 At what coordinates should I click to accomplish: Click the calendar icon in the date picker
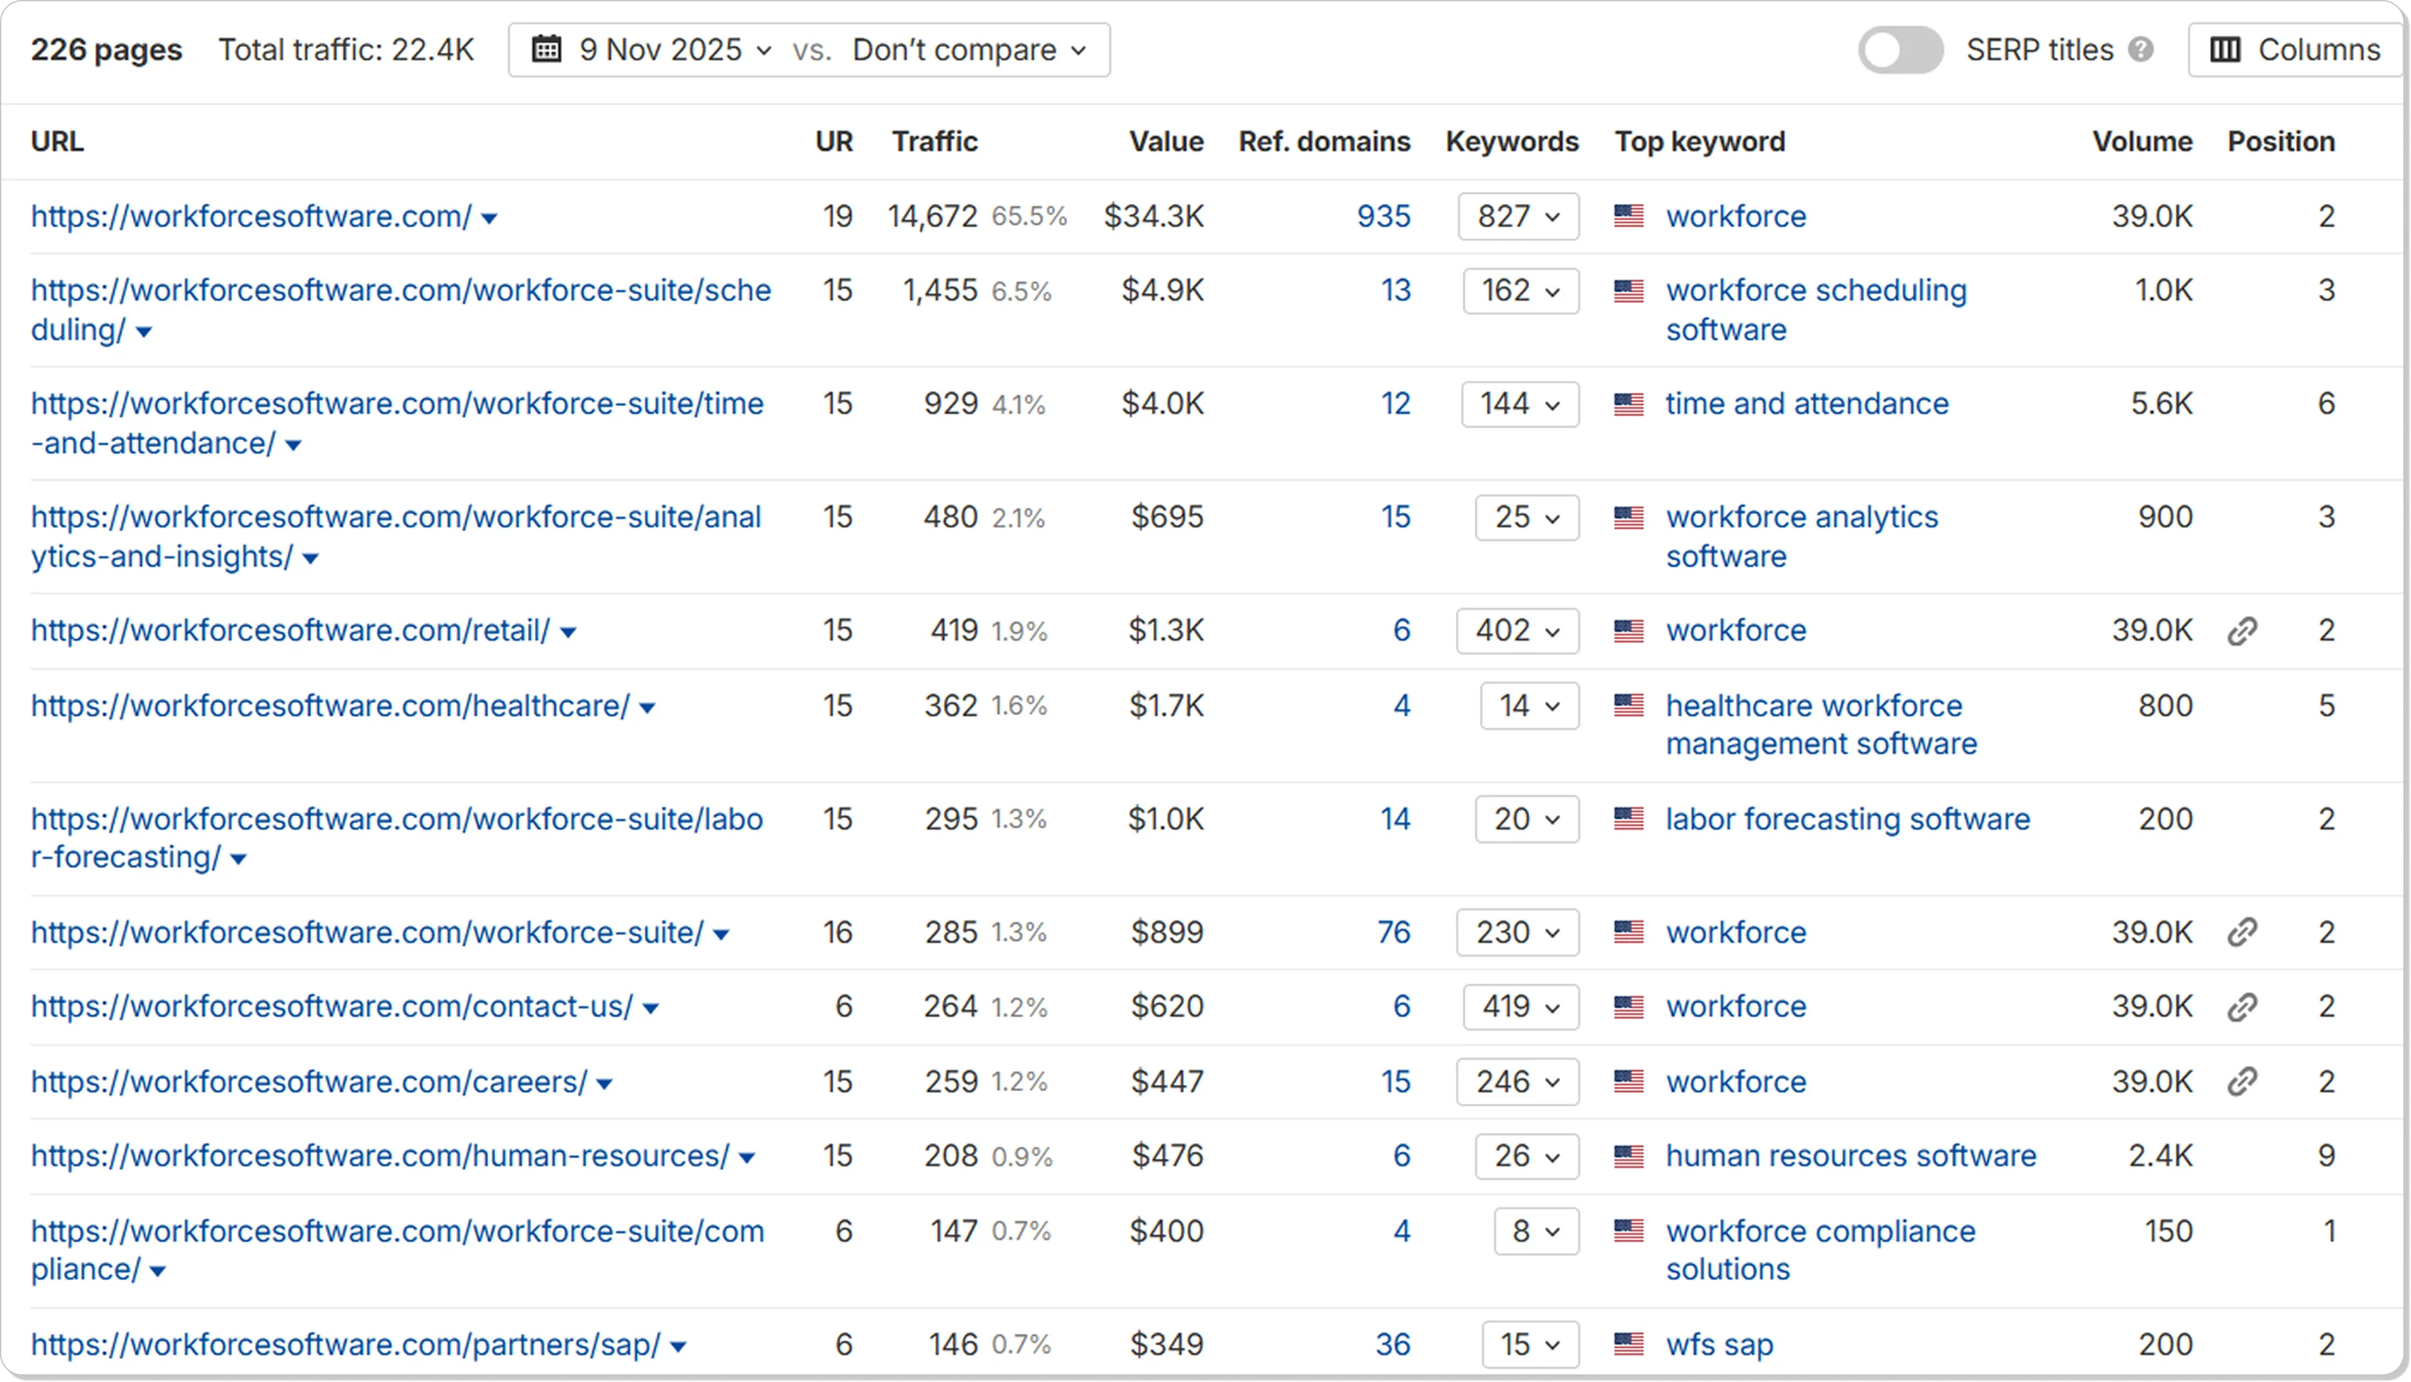tap(547, 49)
